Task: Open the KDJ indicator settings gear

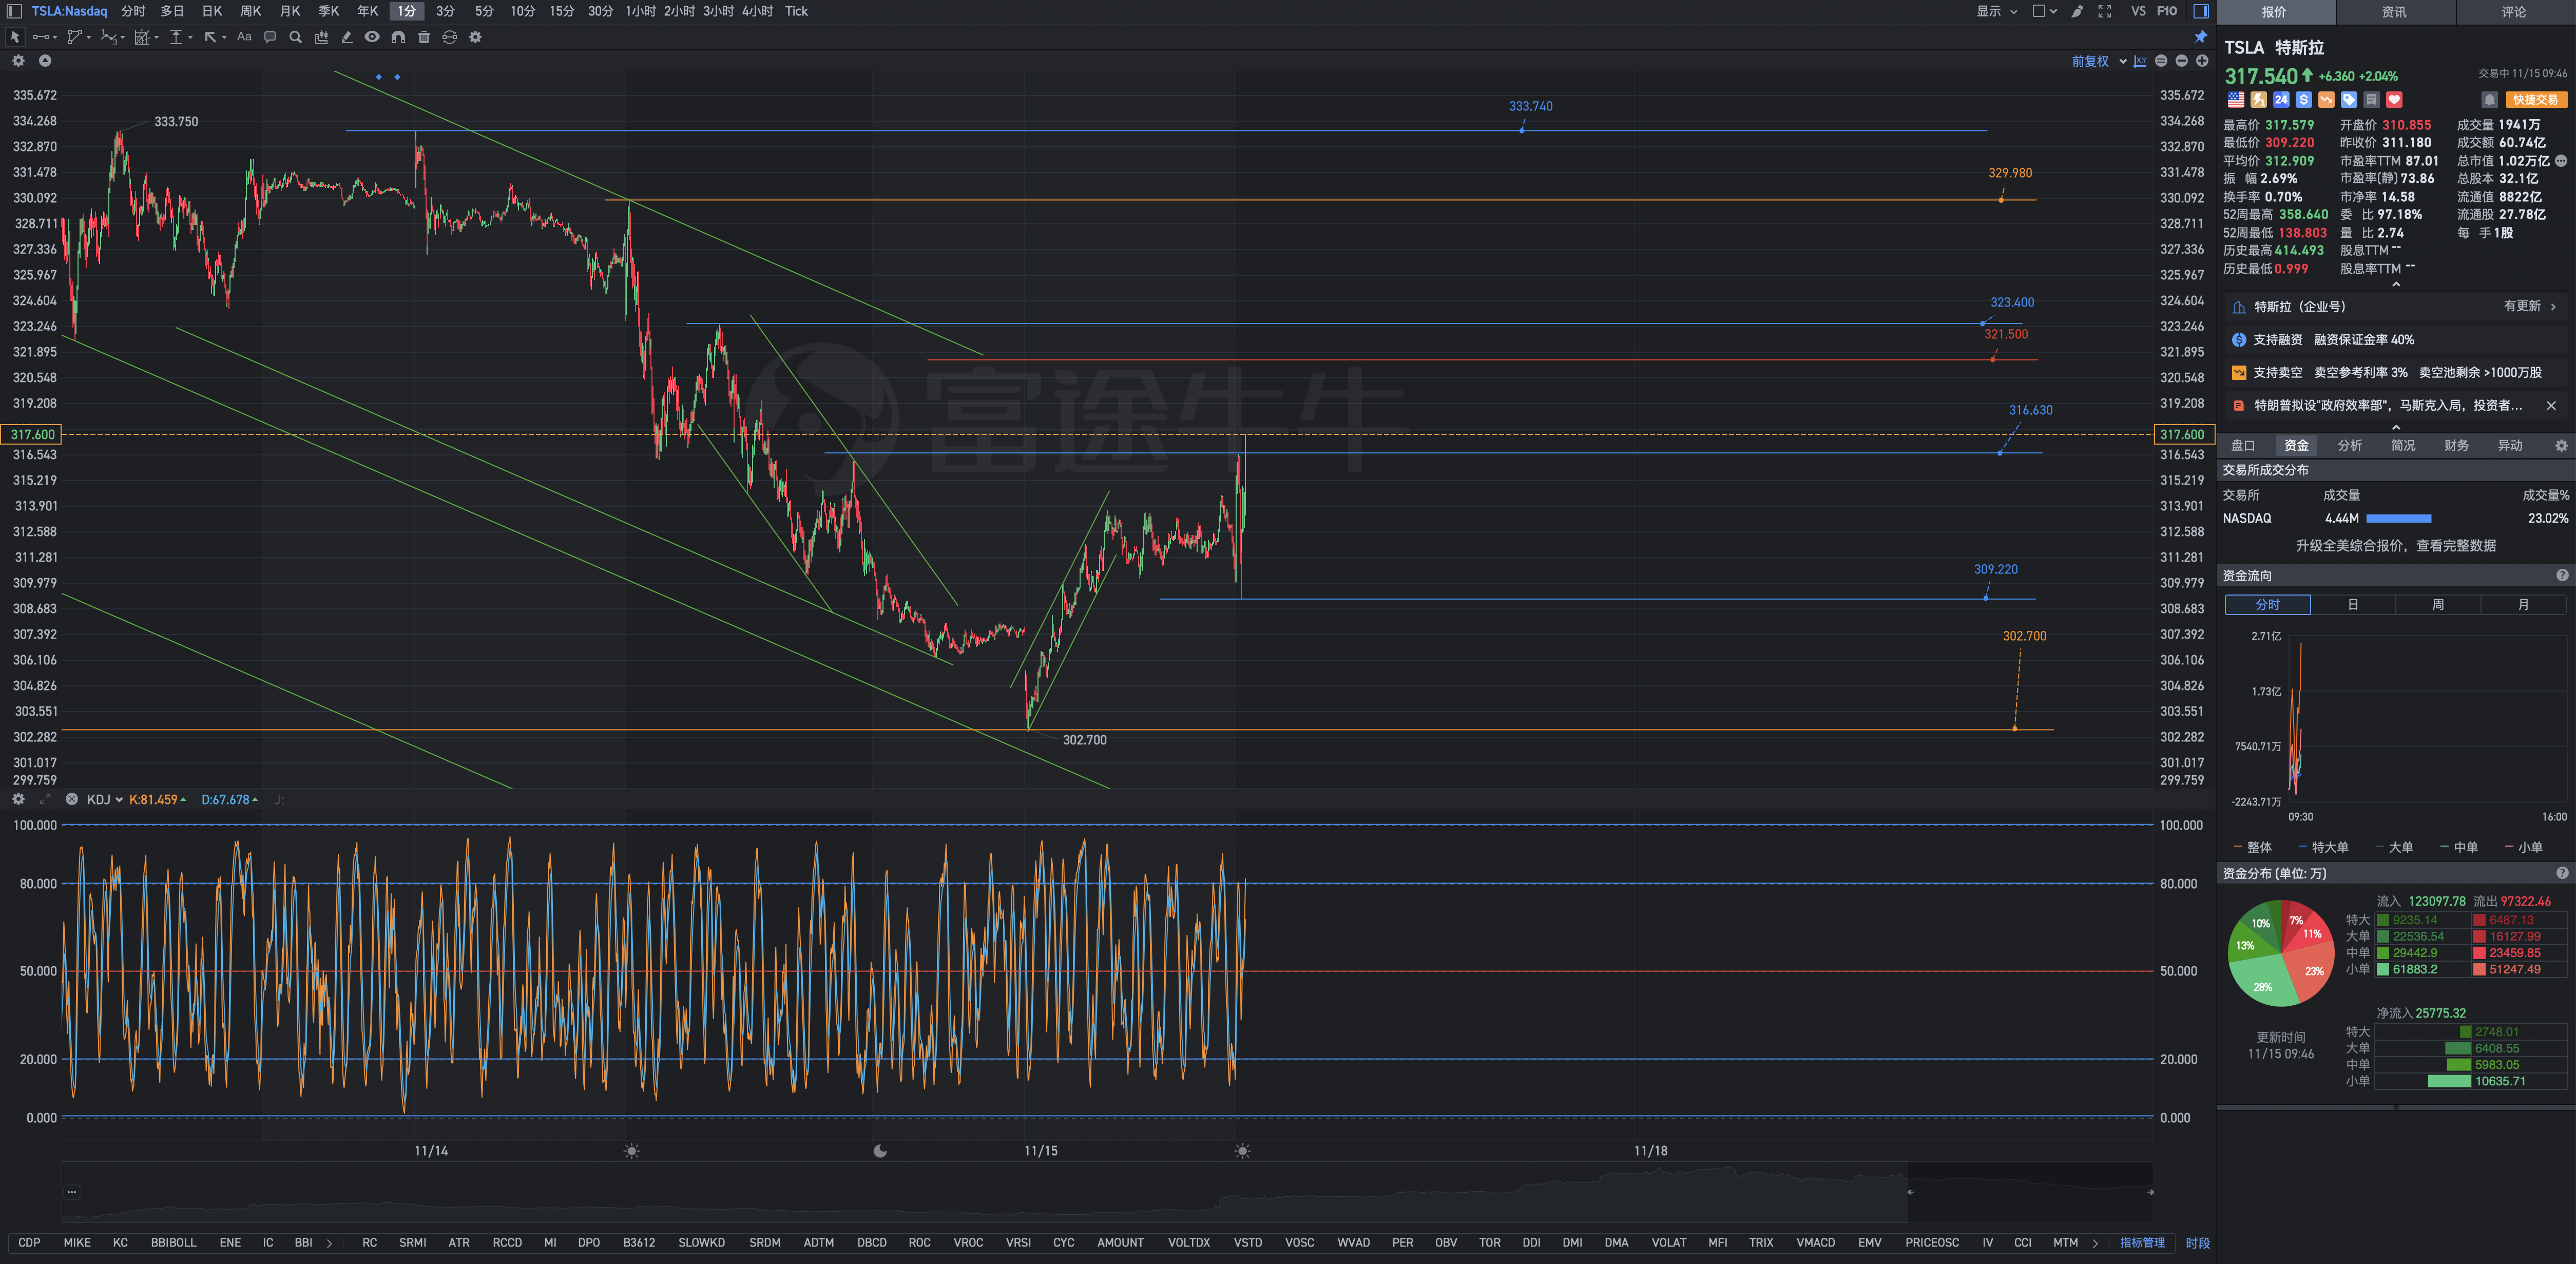Action: point(18,799)
